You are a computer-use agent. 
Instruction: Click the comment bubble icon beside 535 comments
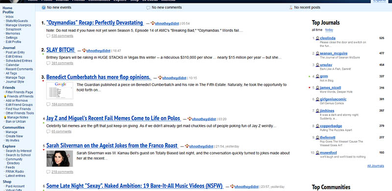[48, 36]
